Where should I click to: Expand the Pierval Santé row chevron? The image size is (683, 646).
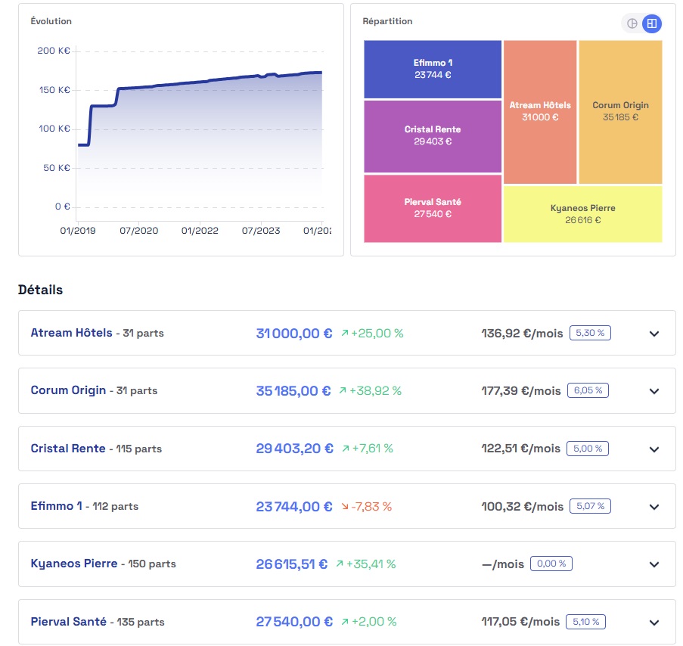654,623
